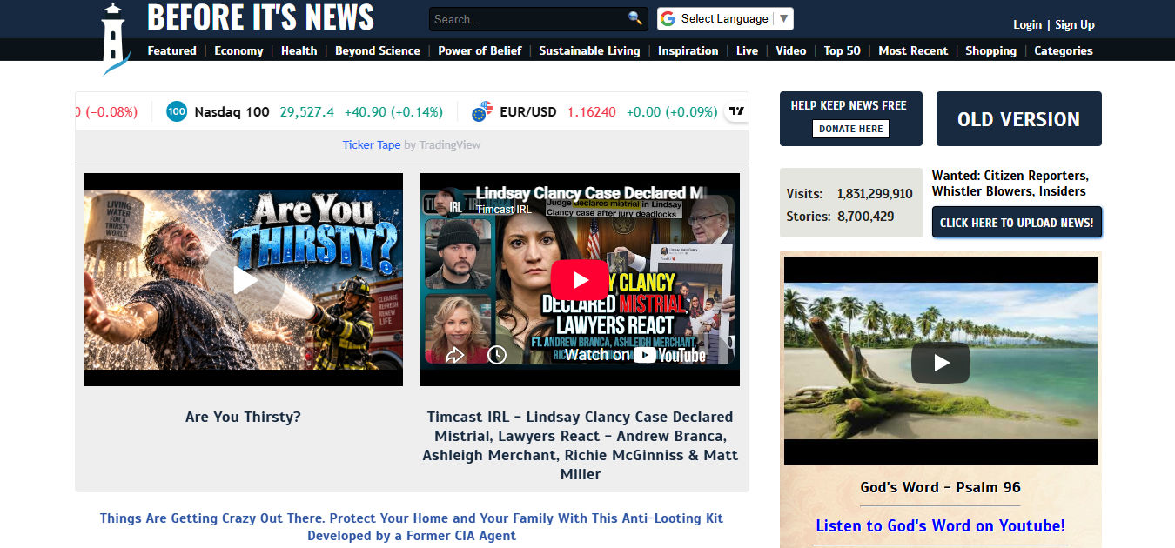Click the Nasdaq 100 ticker badge icon
1175x548 pixels.
point(177,111)
